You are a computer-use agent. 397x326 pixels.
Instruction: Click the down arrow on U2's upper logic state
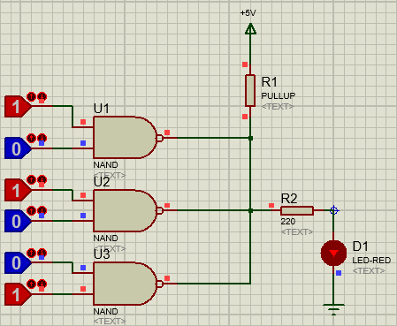[x=42, y=179]
